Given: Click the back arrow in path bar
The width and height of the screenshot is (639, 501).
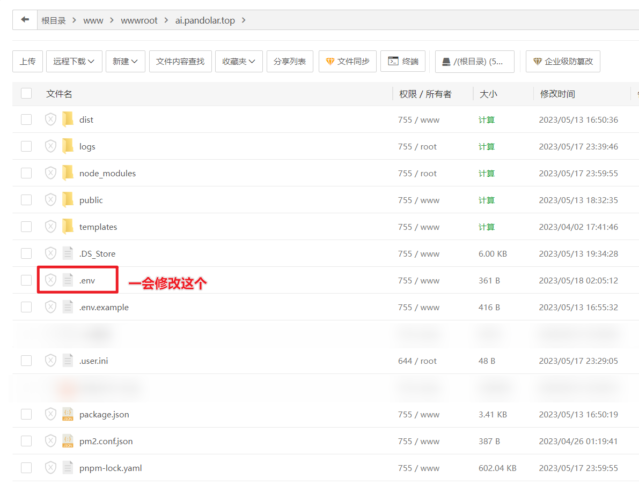Looking at the screenshot, I should pyautogui.click(x=25, y=20).
